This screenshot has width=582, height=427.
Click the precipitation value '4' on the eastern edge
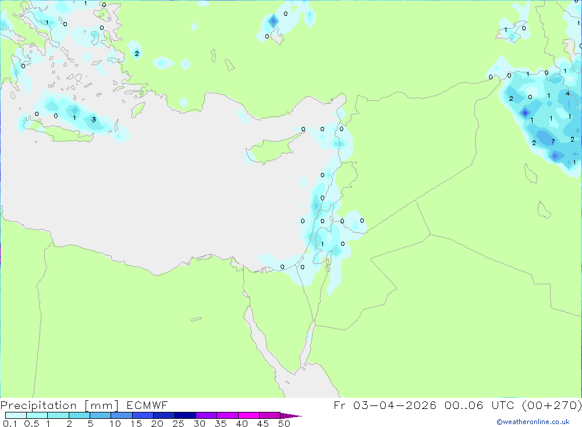567,93
